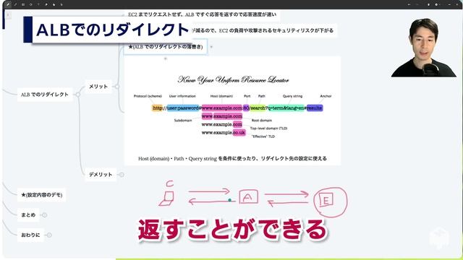Select the text annotation tool
Viewport: 463px width, 260px height.
(38, 4)
